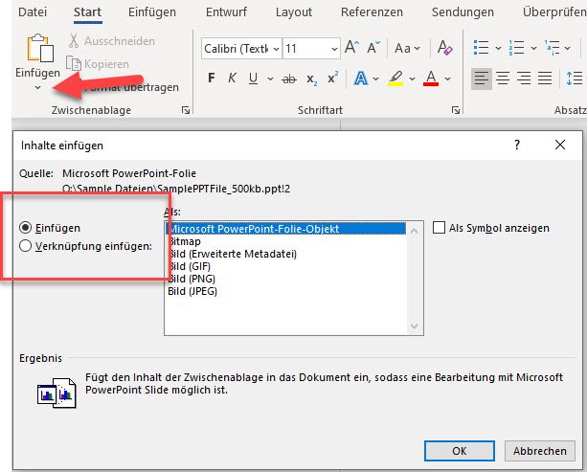Cancel the dialog with Abbrechen
The width and height of the screenshot is (587, 472).
point(539,451)
